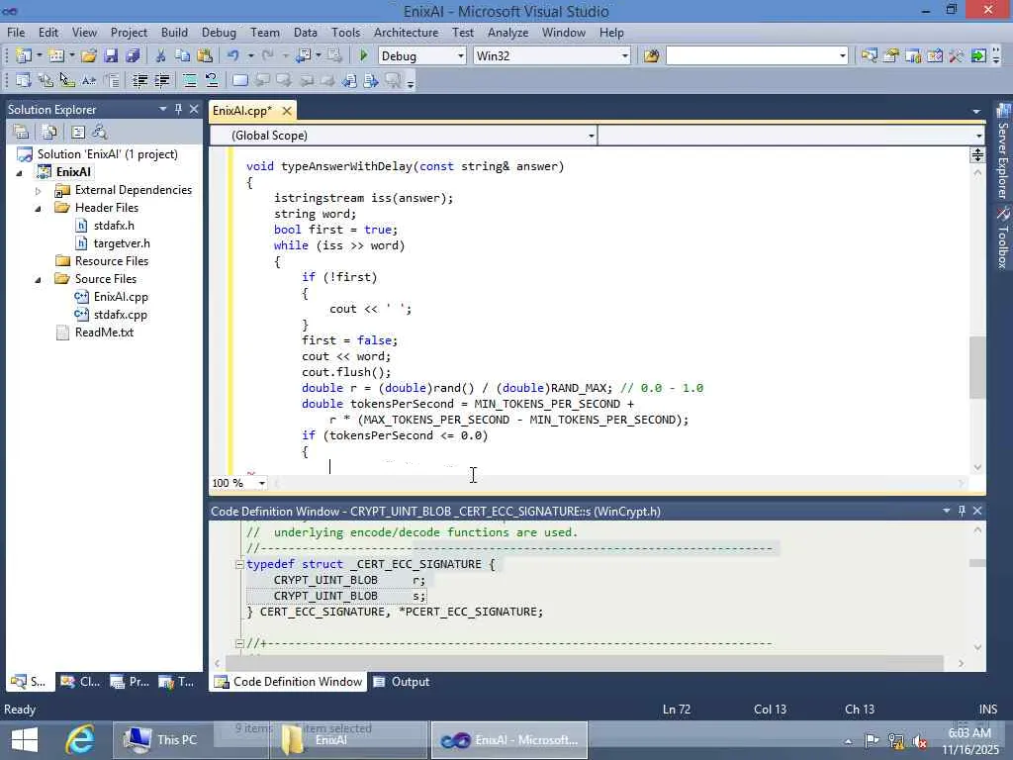1013x760 pixels.
Task: Expand the External Dependencies node
Action: pyautogui.click(x=39, y=191)
